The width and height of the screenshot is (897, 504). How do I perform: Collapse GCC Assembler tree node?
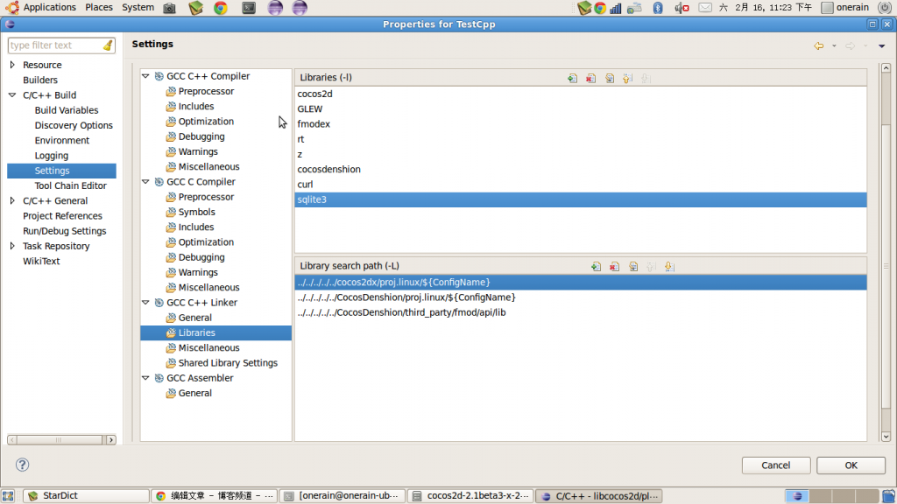point(145,378)
